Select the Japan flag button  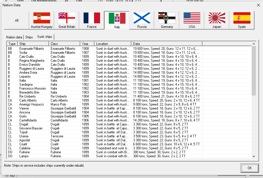pyautogui.click(x=217, y=20)
